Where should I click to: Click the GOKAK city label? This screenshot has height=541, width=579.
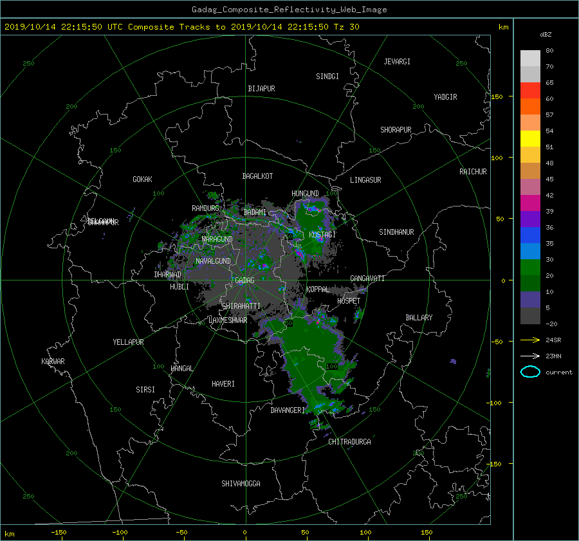[142, 179]
